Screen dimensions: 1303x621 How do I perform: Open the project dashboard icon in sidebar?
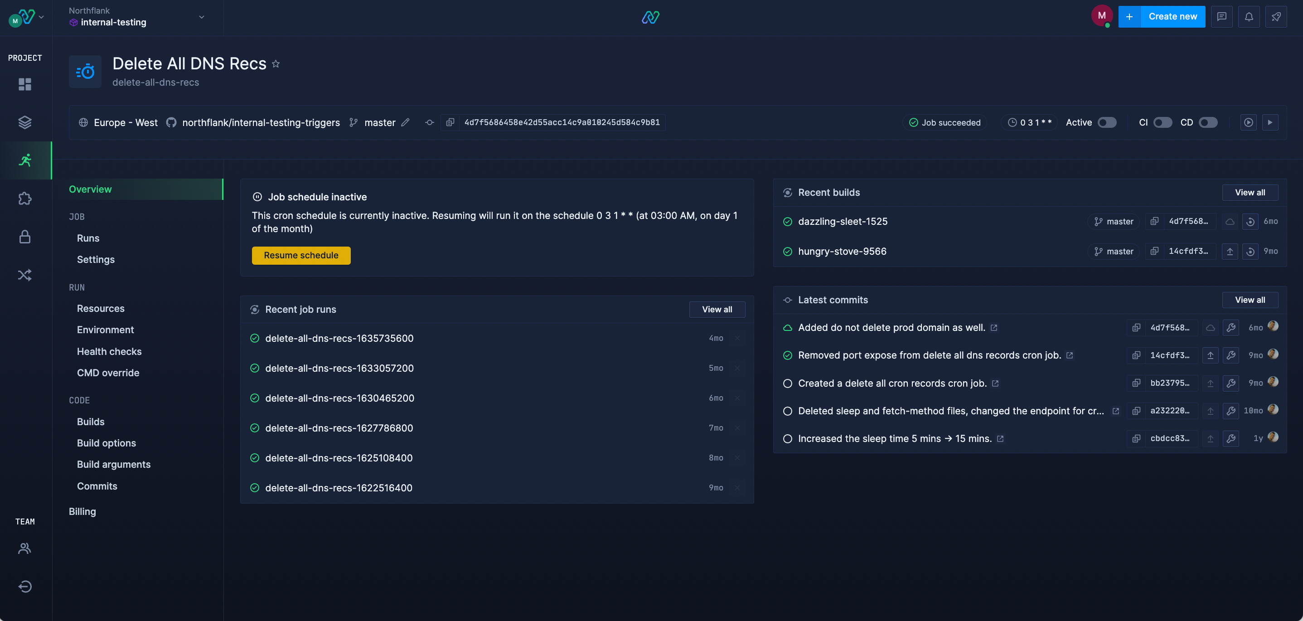(x=25, y=84)
